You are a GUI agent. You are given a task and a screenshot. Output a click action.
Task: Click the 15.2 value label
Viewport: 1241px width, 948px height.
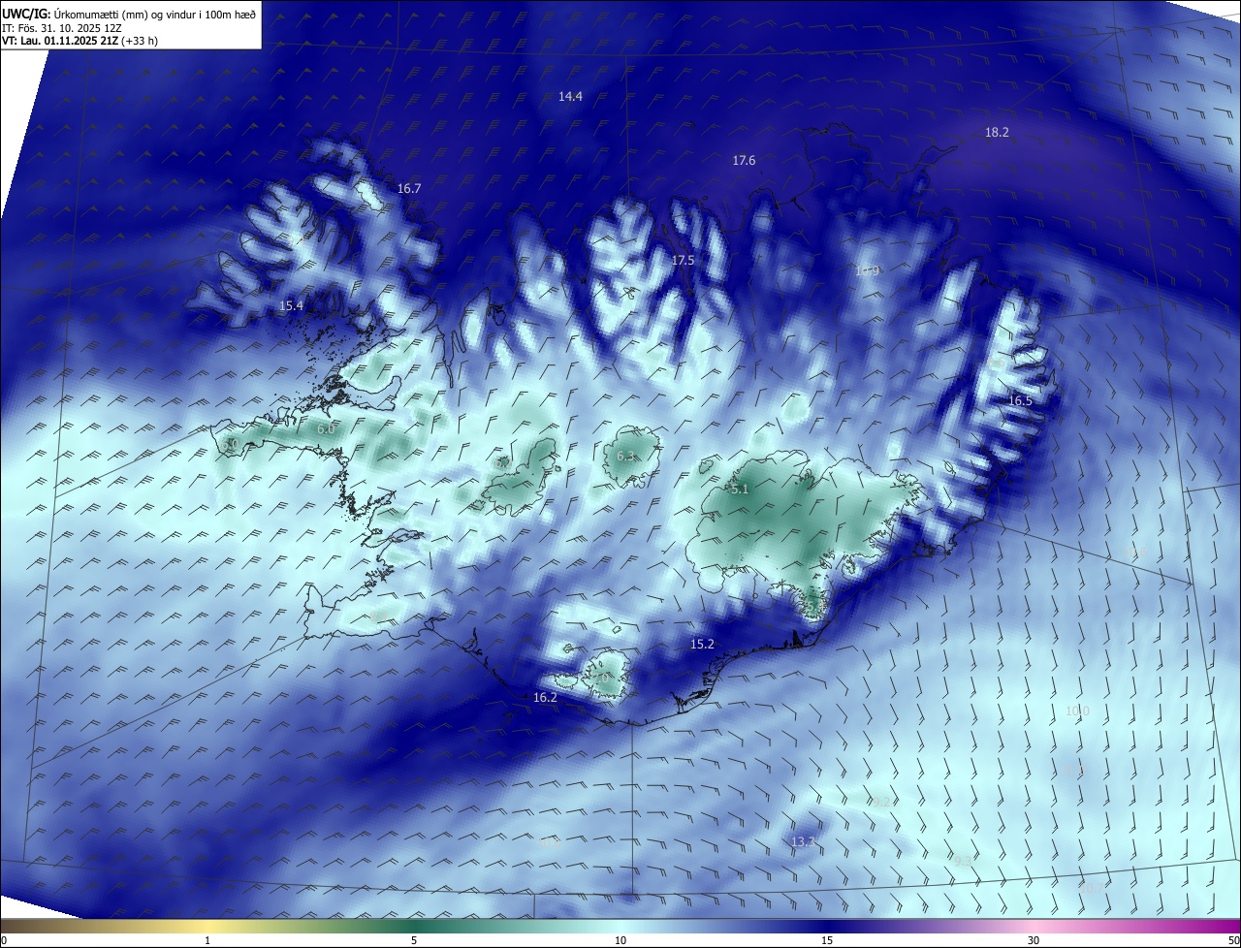pos(702,644)
